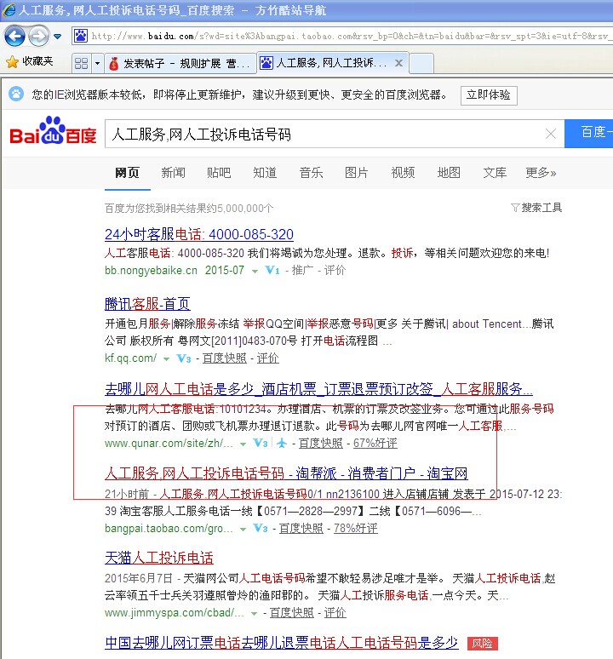Open 搜索工具 filter options

(x=536, y=208)
